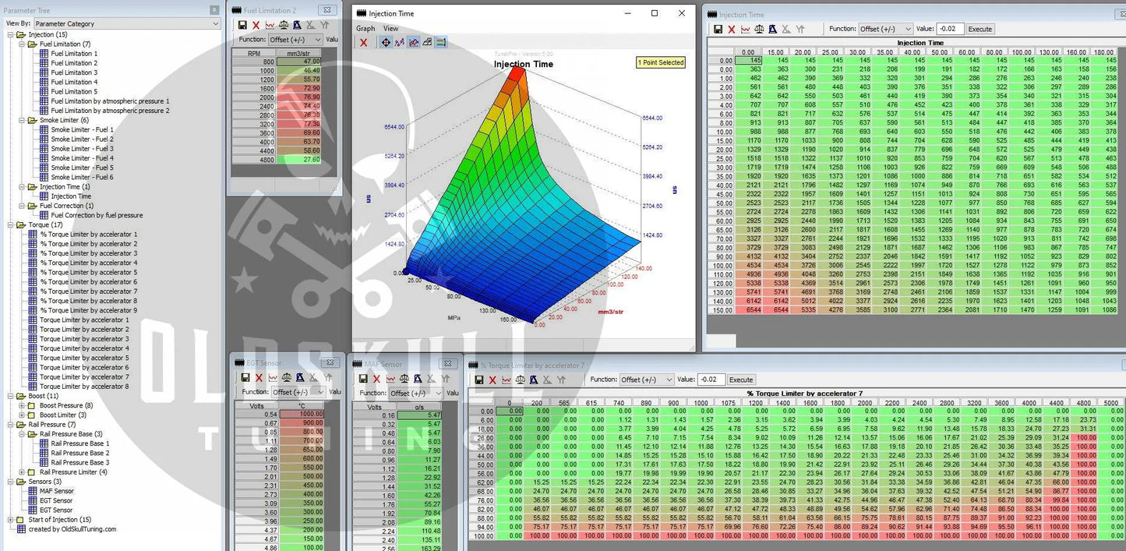1126x551 pixels.
Task: Expand the Boost Pressure (8) tree node
Action: click(22, 405)
